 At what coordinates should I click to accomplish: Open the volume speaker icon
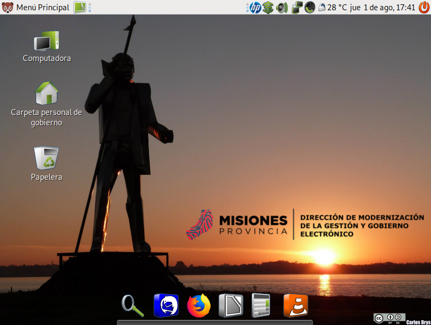282,8
